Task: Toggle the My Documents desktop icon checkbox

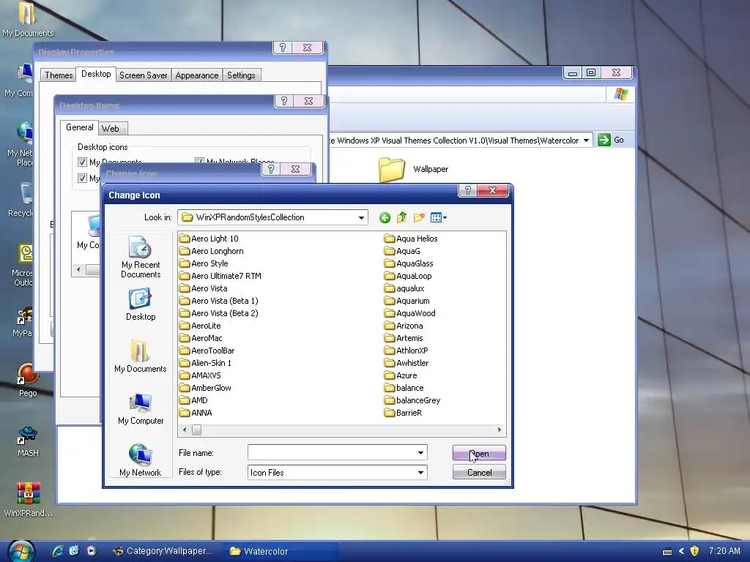Action: tap(82, 162)
